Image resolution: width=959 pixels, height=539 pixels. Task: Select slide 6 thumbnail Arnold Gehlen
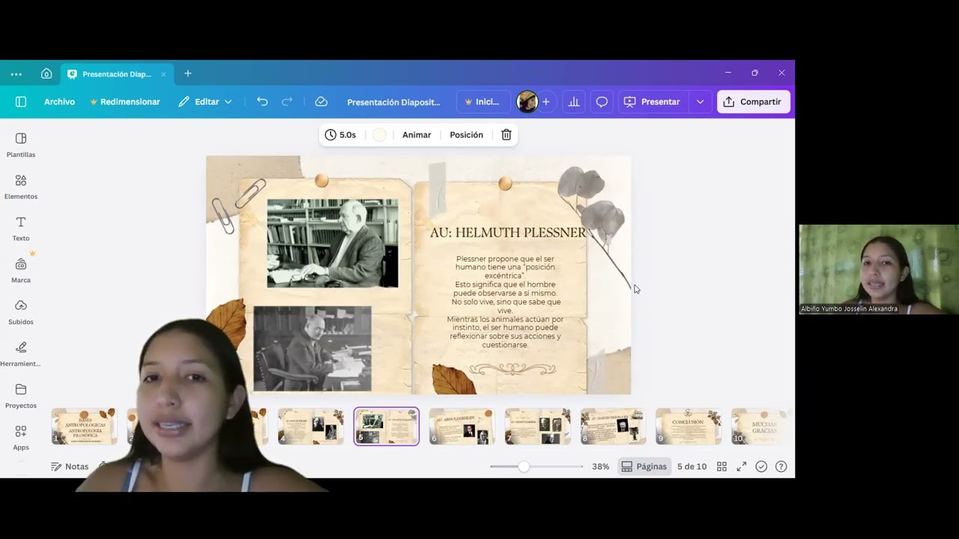tap(462, 427)
